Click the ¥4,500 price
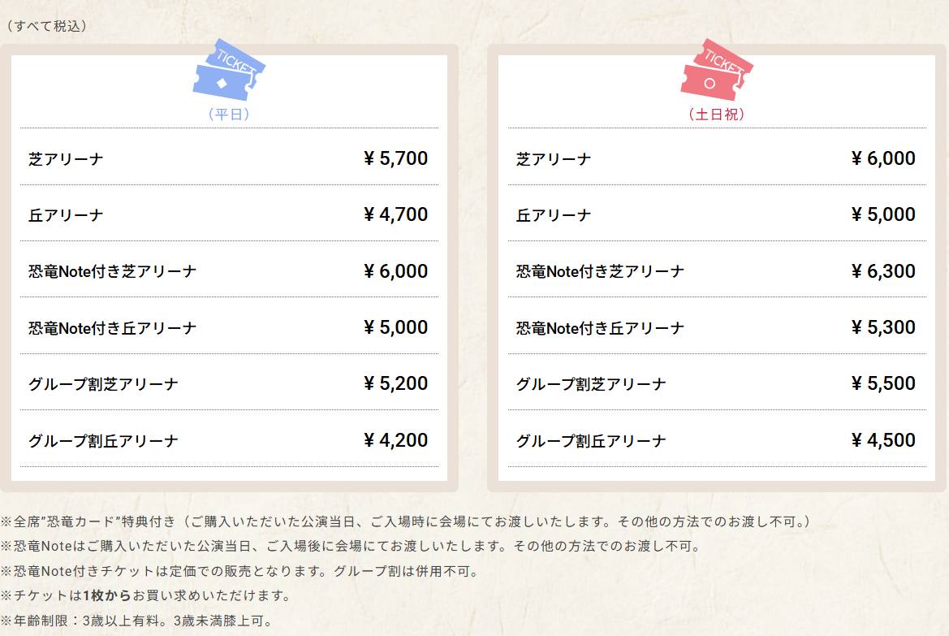This screenshot has width=949, height=636. [883, 440]
